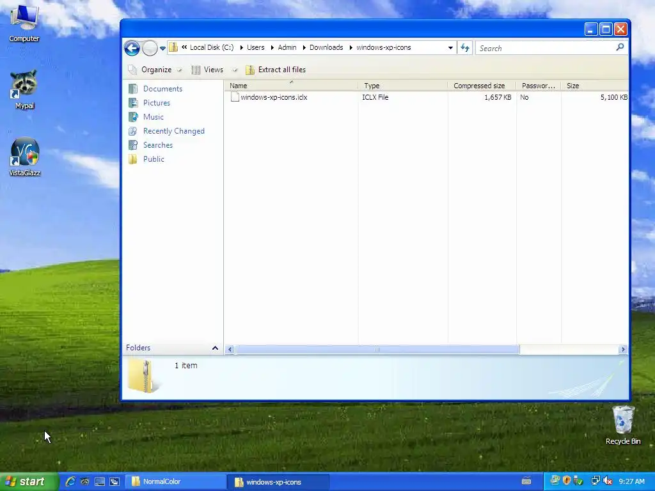The image size is (655, 491).
Task: Click the magnifier search icon
Action: [620, 47]
